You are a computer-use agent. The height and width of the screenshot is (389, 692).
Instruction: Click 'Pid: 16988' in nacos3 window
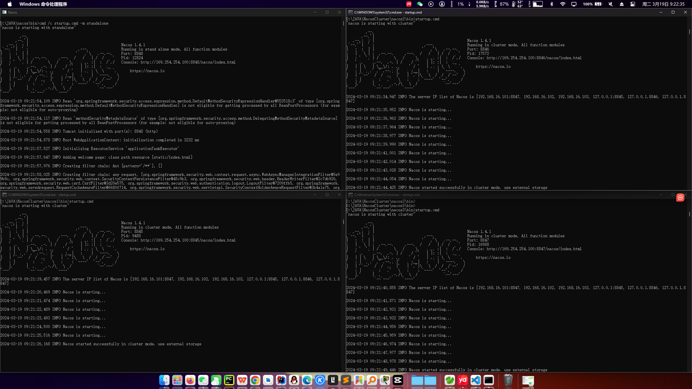478,244
